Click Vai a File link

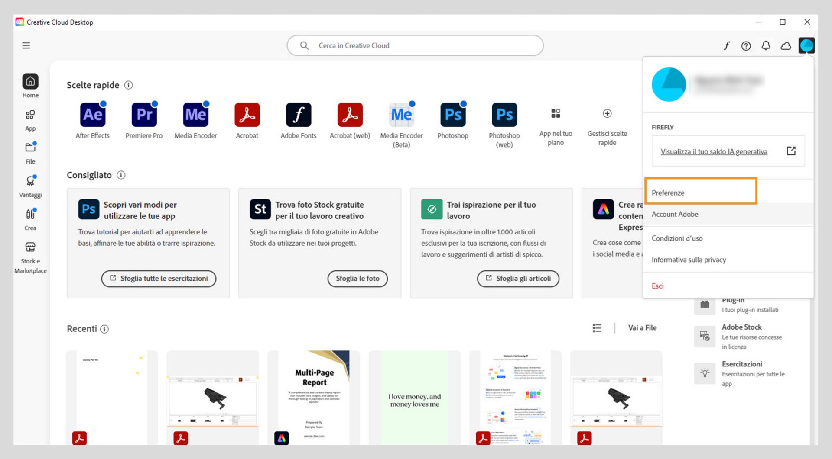point(642,328)
